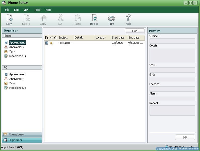Click the Paste clipboard icon
The width and height of the screenshot is (200, 151).
point(78,18)
